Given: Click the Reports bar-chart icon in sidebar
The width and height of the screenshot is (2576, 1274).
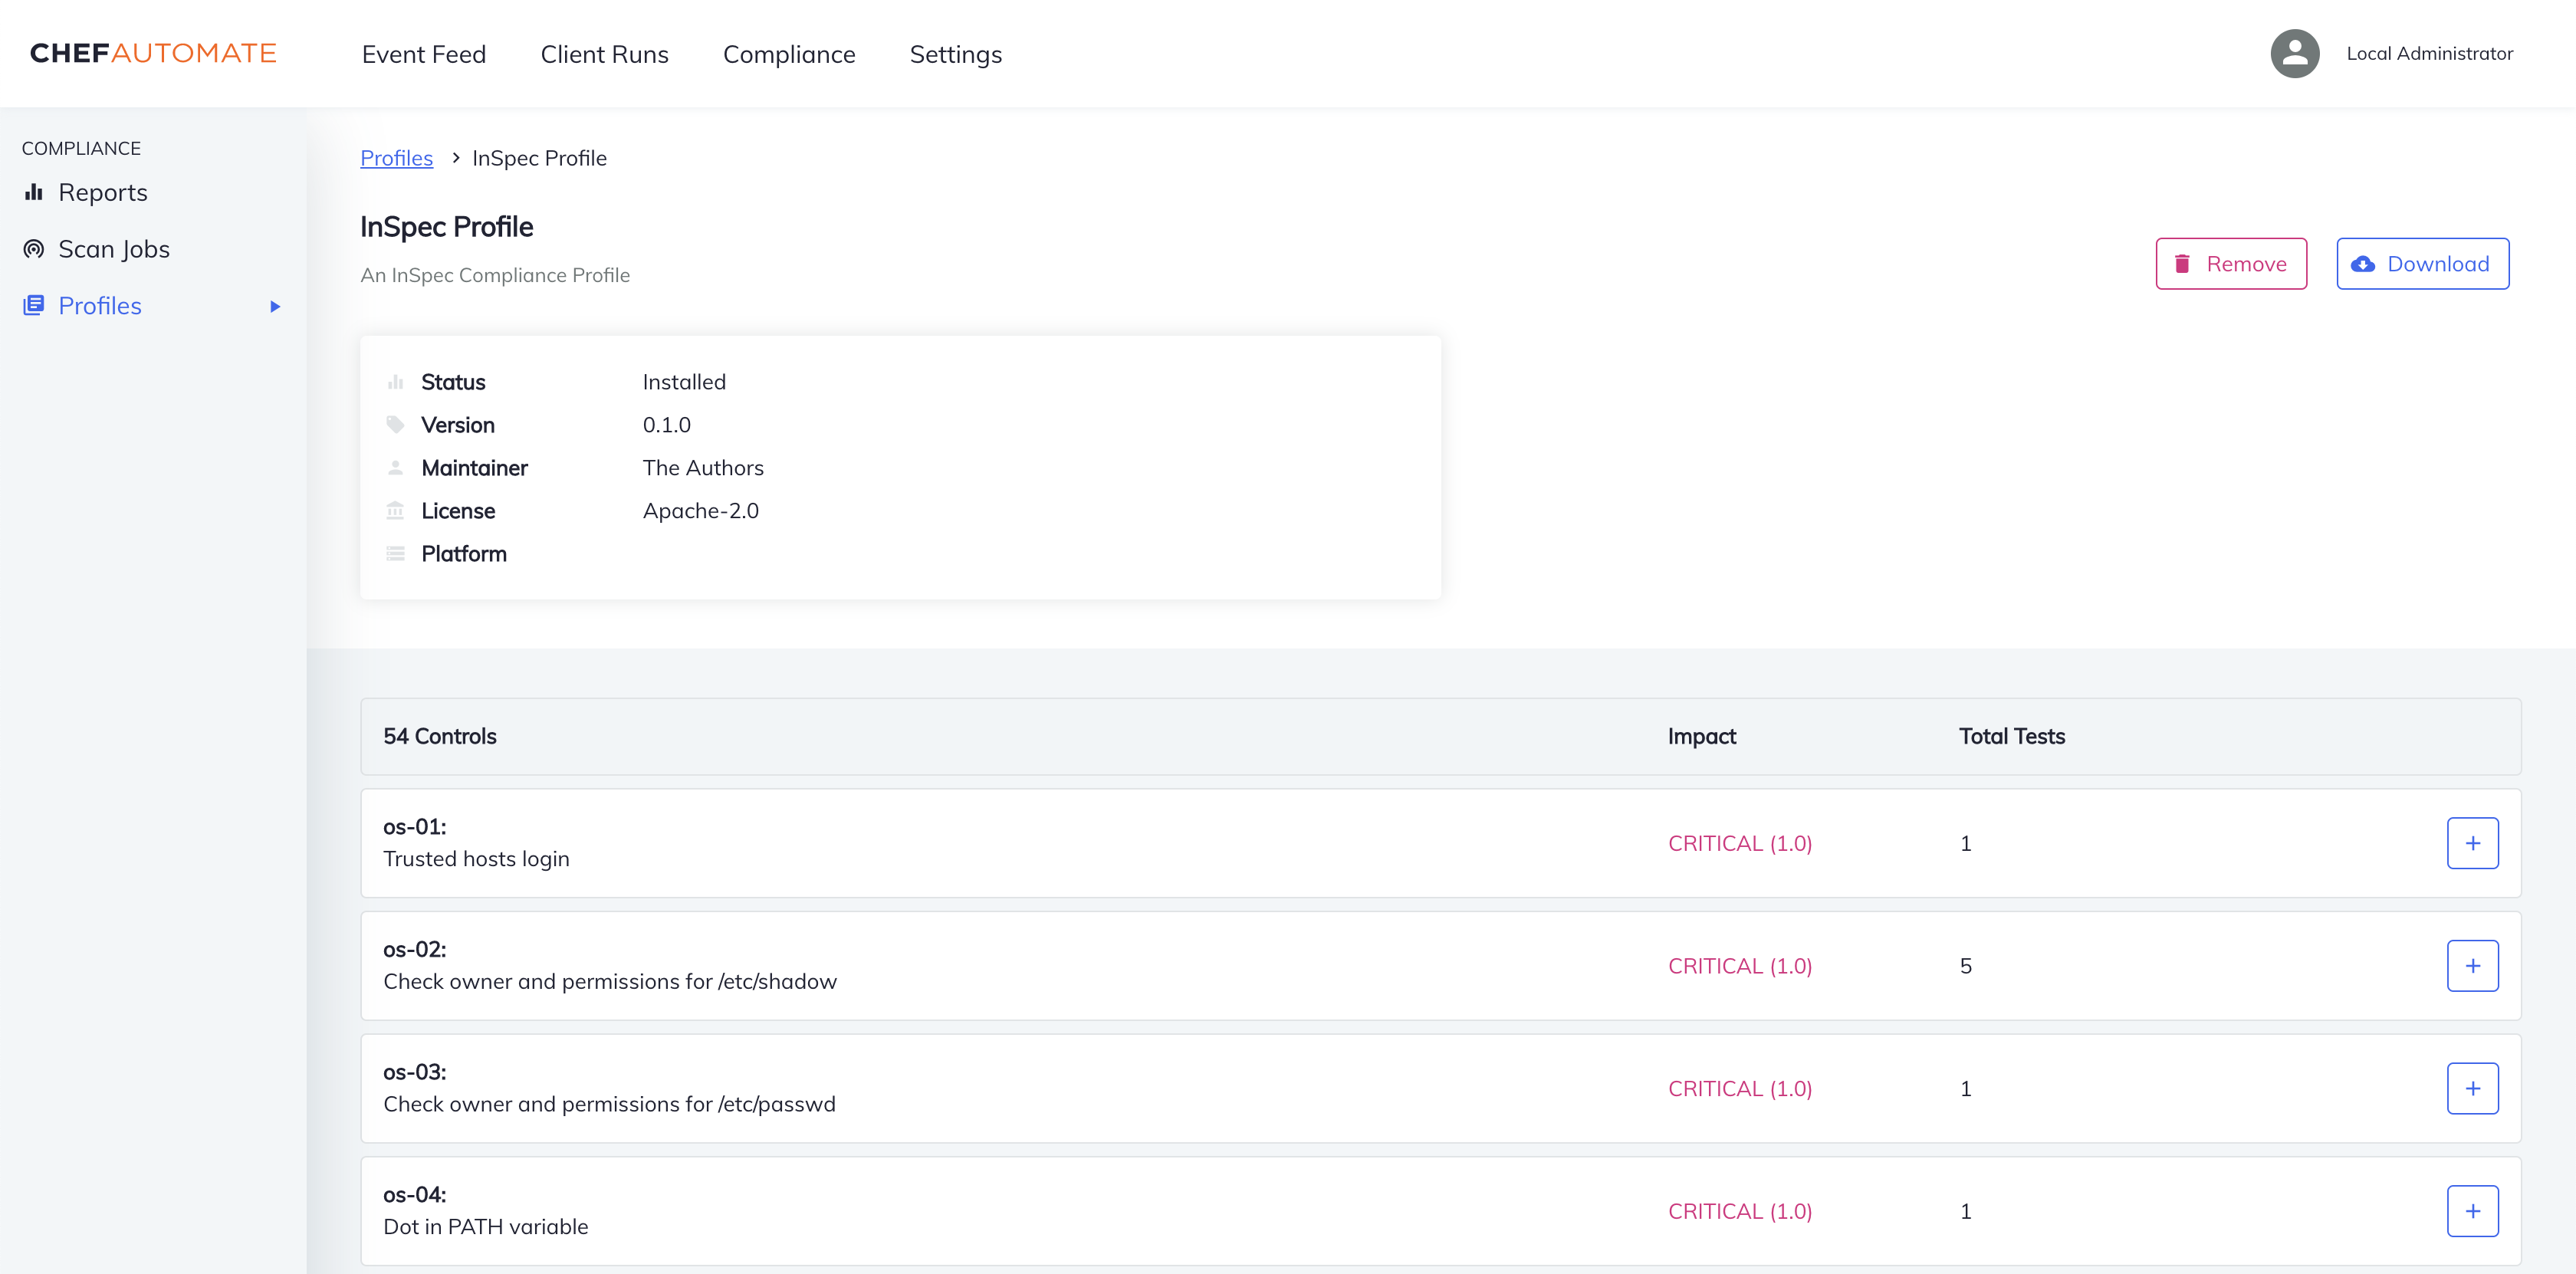Looking at the screenshot, I should pyautogui.click(x=33, y=192).
